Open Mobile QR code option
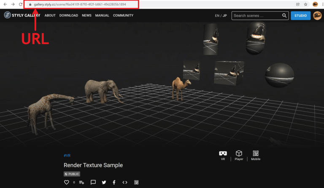324x188 pixels. pyautogui.click(x=255, y=154)
